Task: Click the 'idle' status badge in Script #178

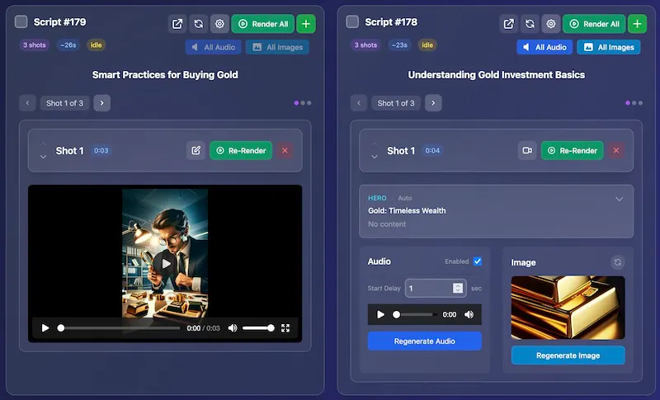Action: [427, 45]
